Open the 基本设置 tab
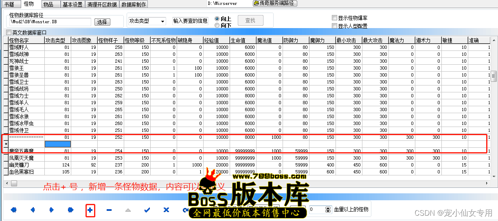The width and height of the screenshot is (498, 221). pos(72,4)
